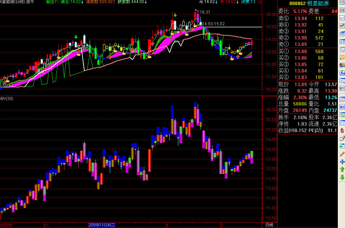This screenshot has height=228, width=345.
Task: Open the two-people community icon
Action: pyautogui.click(x=342, y=65)
